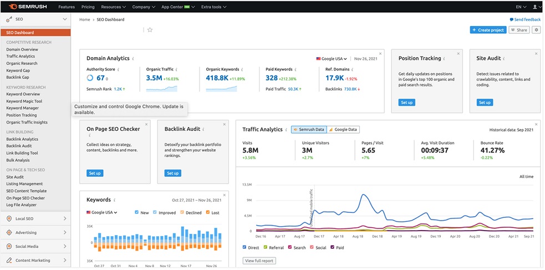Open dashboard settings gear icon
545x270 pixels.
(536, 30)
